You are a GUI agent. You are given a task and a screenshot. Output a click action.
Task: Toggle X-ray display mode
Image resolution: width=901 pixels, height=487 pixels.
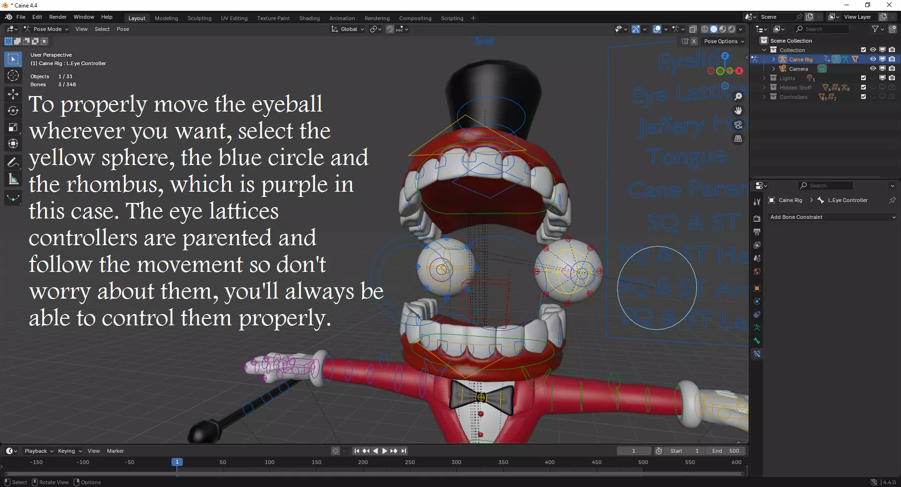click(693, 29)
